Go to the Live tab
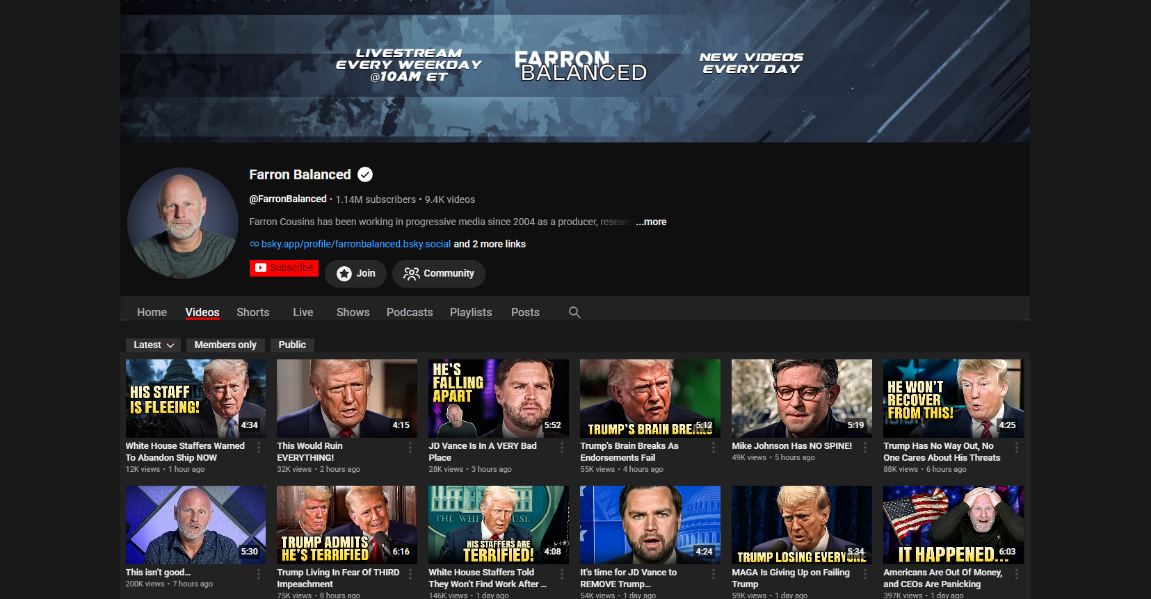Image resolution: width=1151 pixels, height=599 pixels. coord(303,313)
